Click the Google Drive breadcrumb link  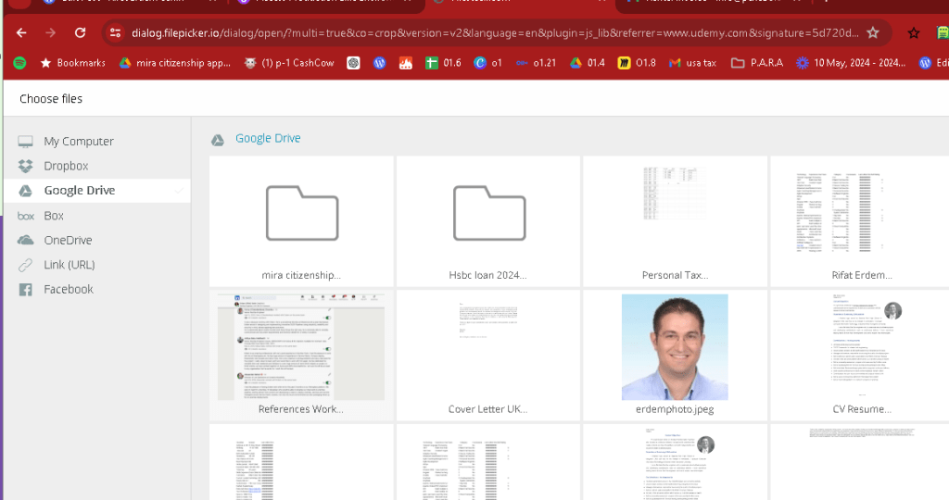pos(268,139)
